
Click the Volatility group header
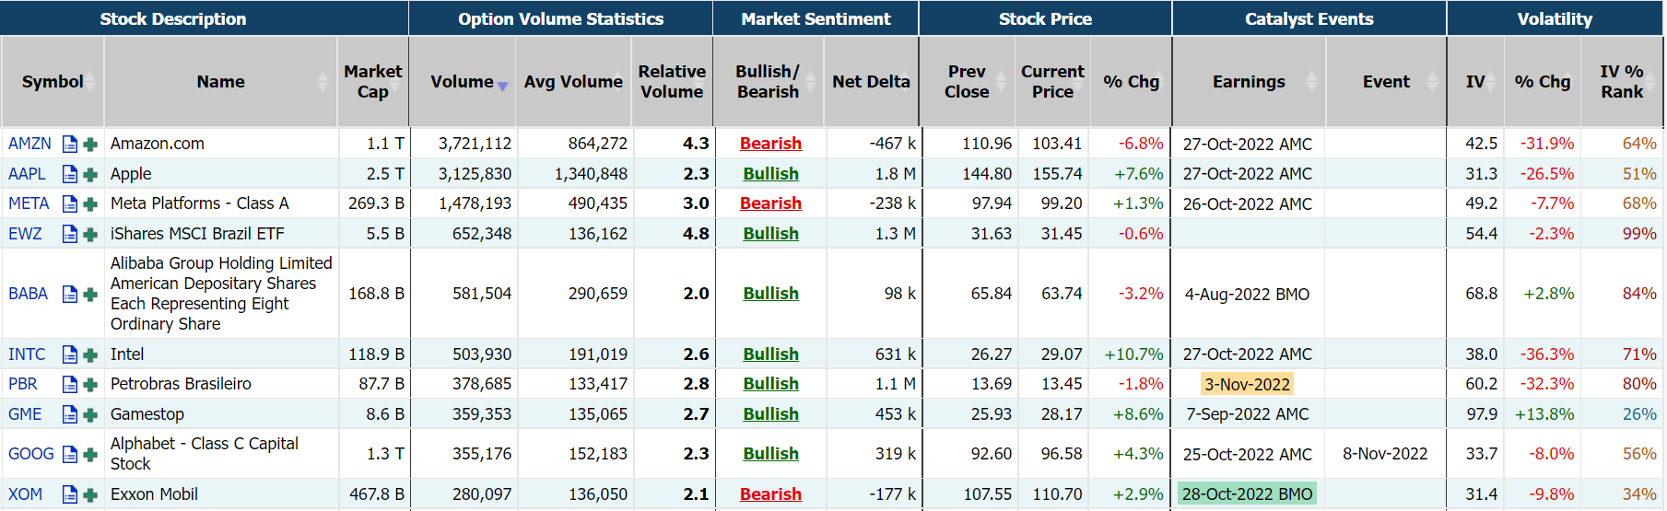1555,18
